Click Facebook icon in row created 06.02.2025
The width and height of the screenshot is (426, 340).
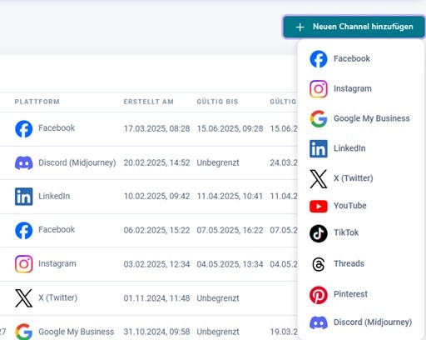[x=23, y=231]
